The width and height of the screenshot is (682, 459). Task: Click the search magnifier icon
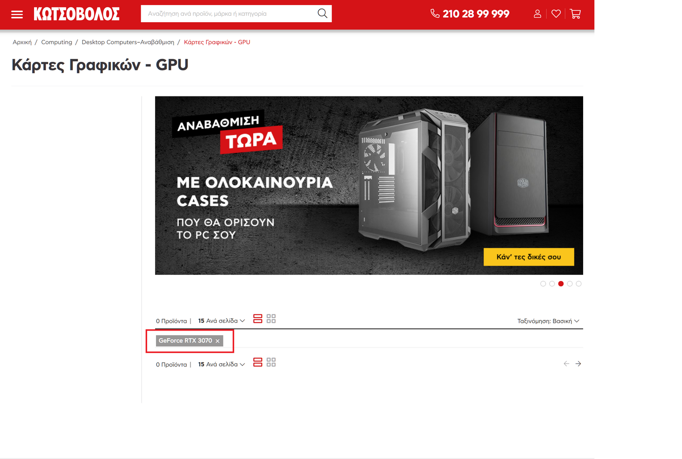pyautogui.click(x=322, y=14)
